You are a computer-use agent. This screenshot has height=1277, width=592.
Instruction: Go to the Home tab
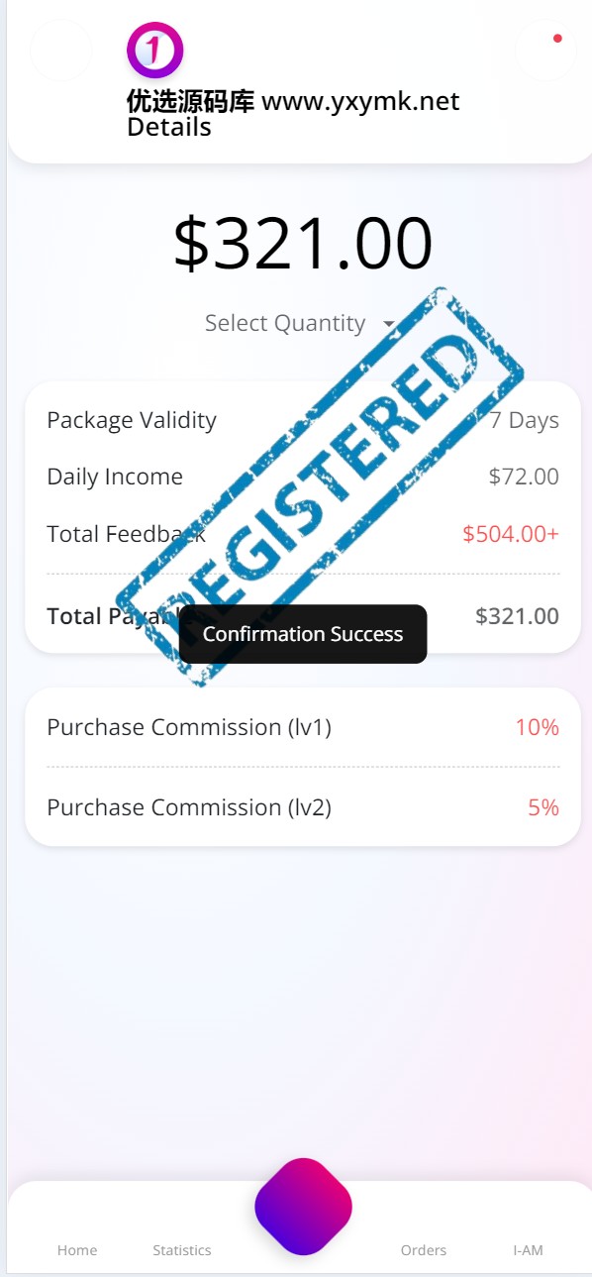[x=77, y=1250]
